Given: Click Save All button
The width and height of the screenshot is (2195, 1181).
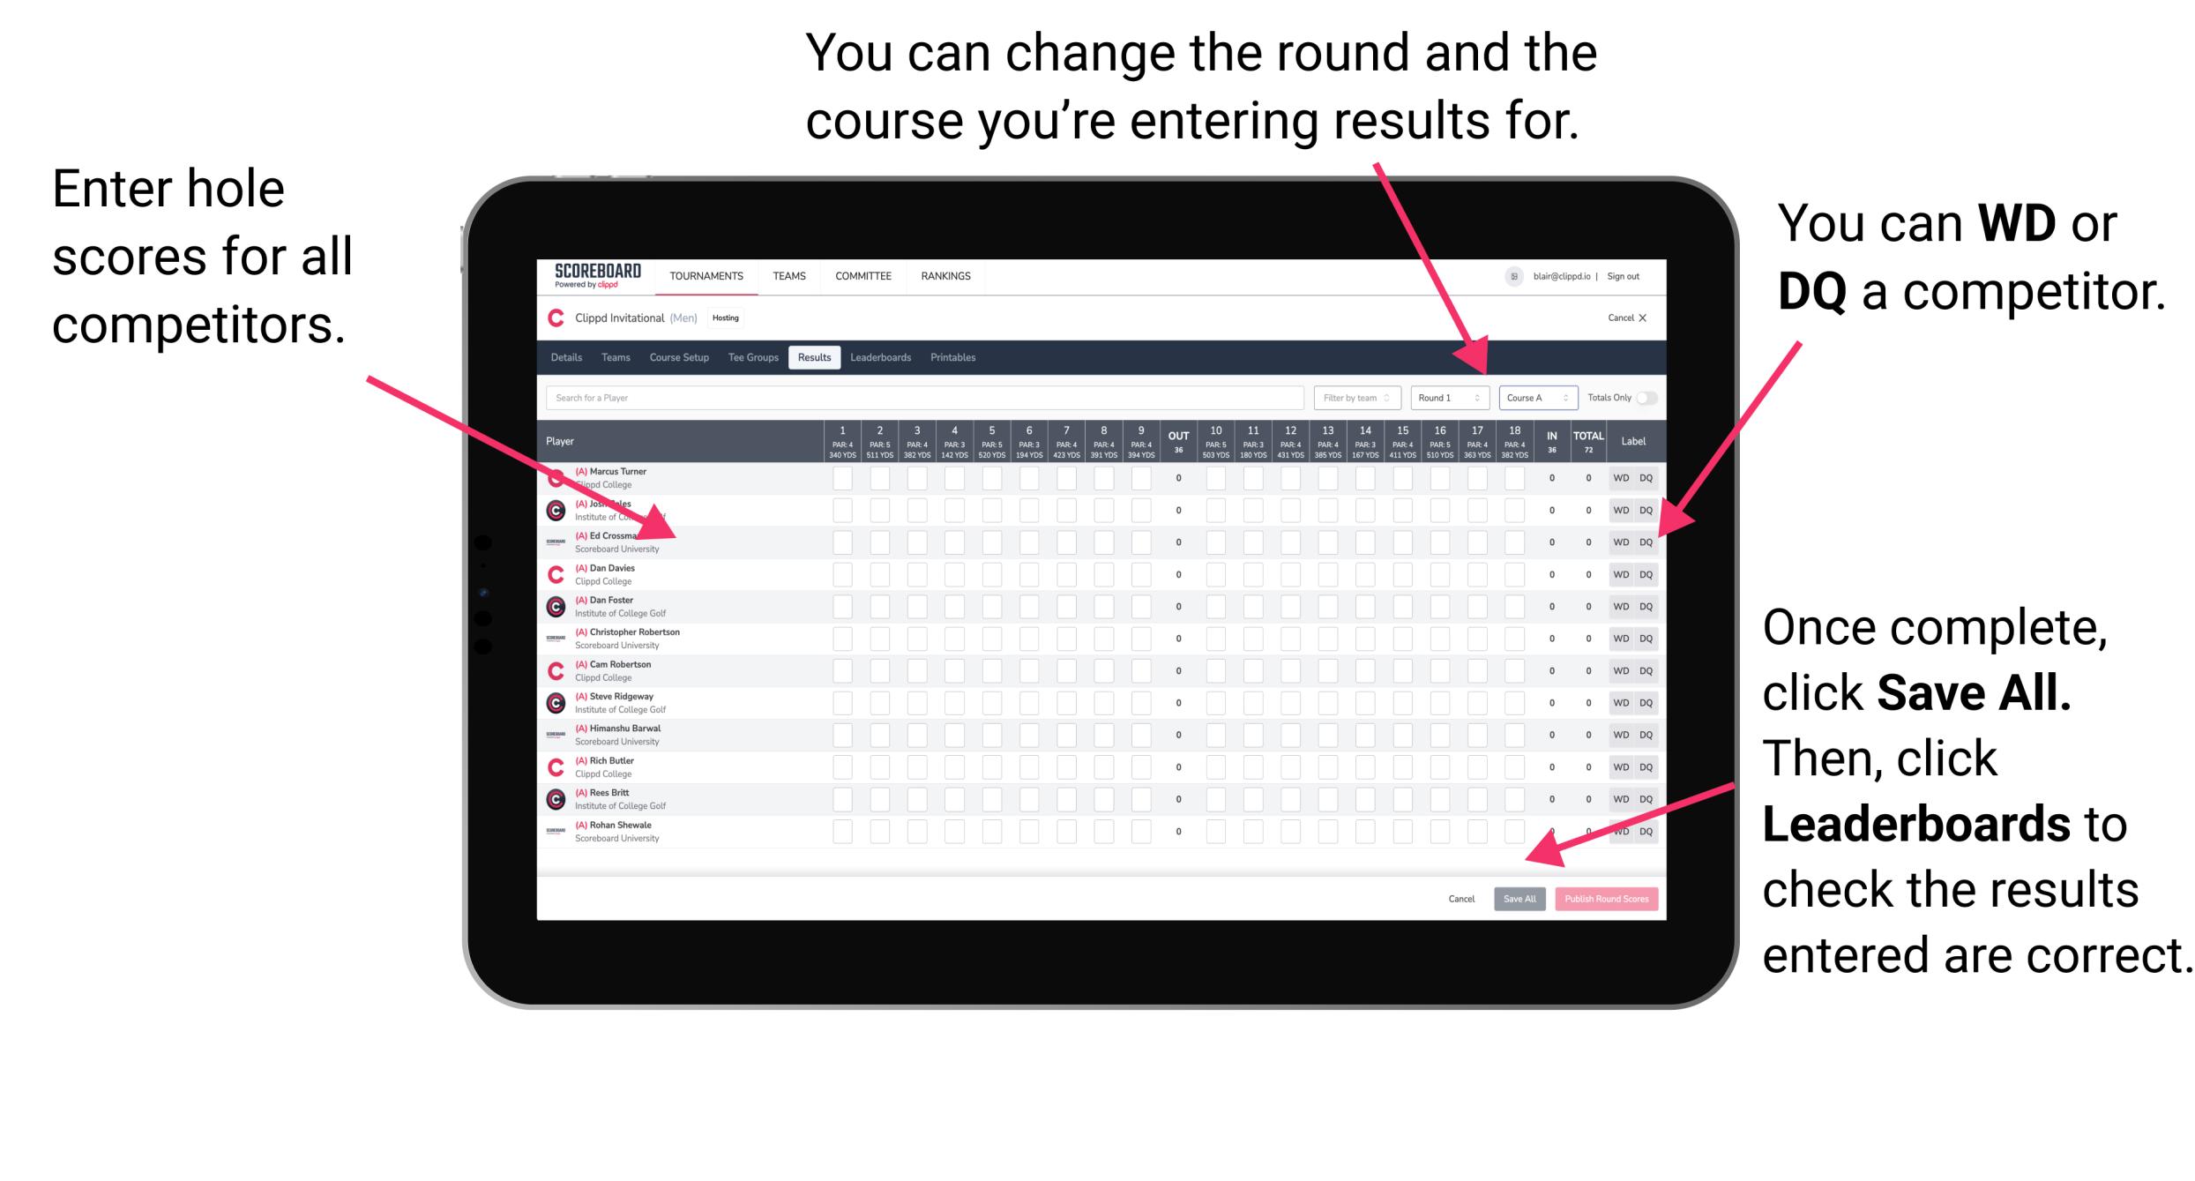Looking at the screenshot, I should pyautogui.click(x=1516, y=899).
